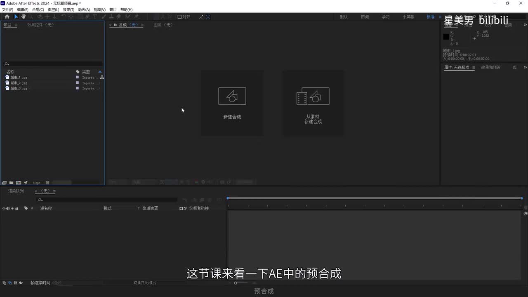Click the eye video column header in timeline

[x=4, y=208]
